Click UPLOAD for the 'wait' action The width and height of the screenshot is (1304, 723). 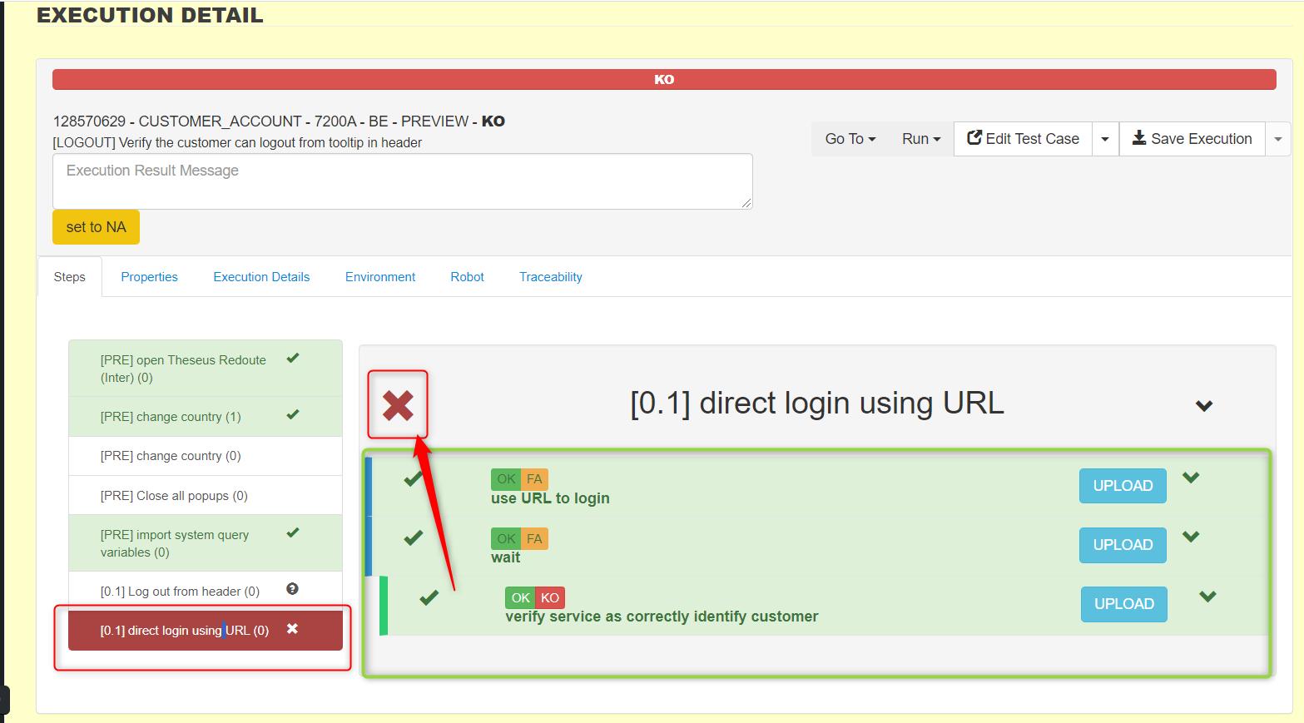pos(1123,545)
